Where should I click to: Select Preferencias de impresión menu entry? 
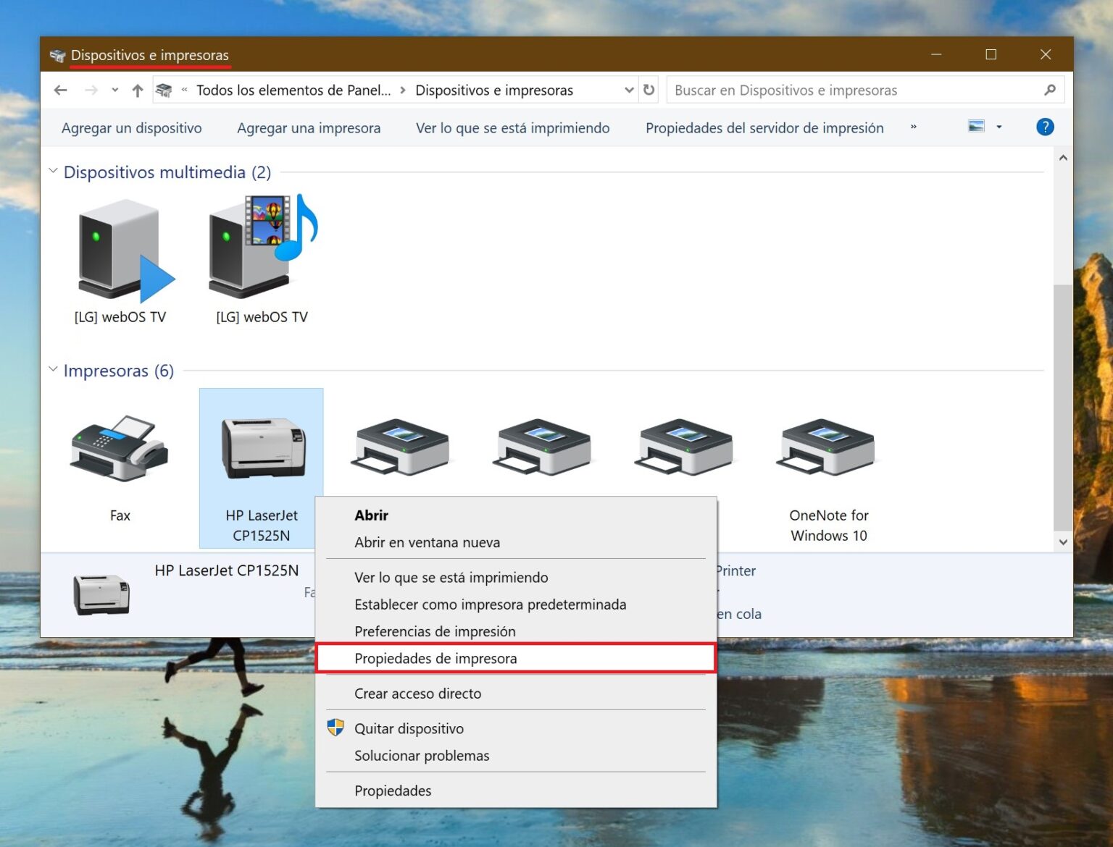coord(435,631)
